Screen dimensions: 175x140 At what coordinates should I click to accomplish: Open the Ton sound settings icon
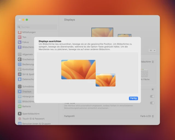20,37
